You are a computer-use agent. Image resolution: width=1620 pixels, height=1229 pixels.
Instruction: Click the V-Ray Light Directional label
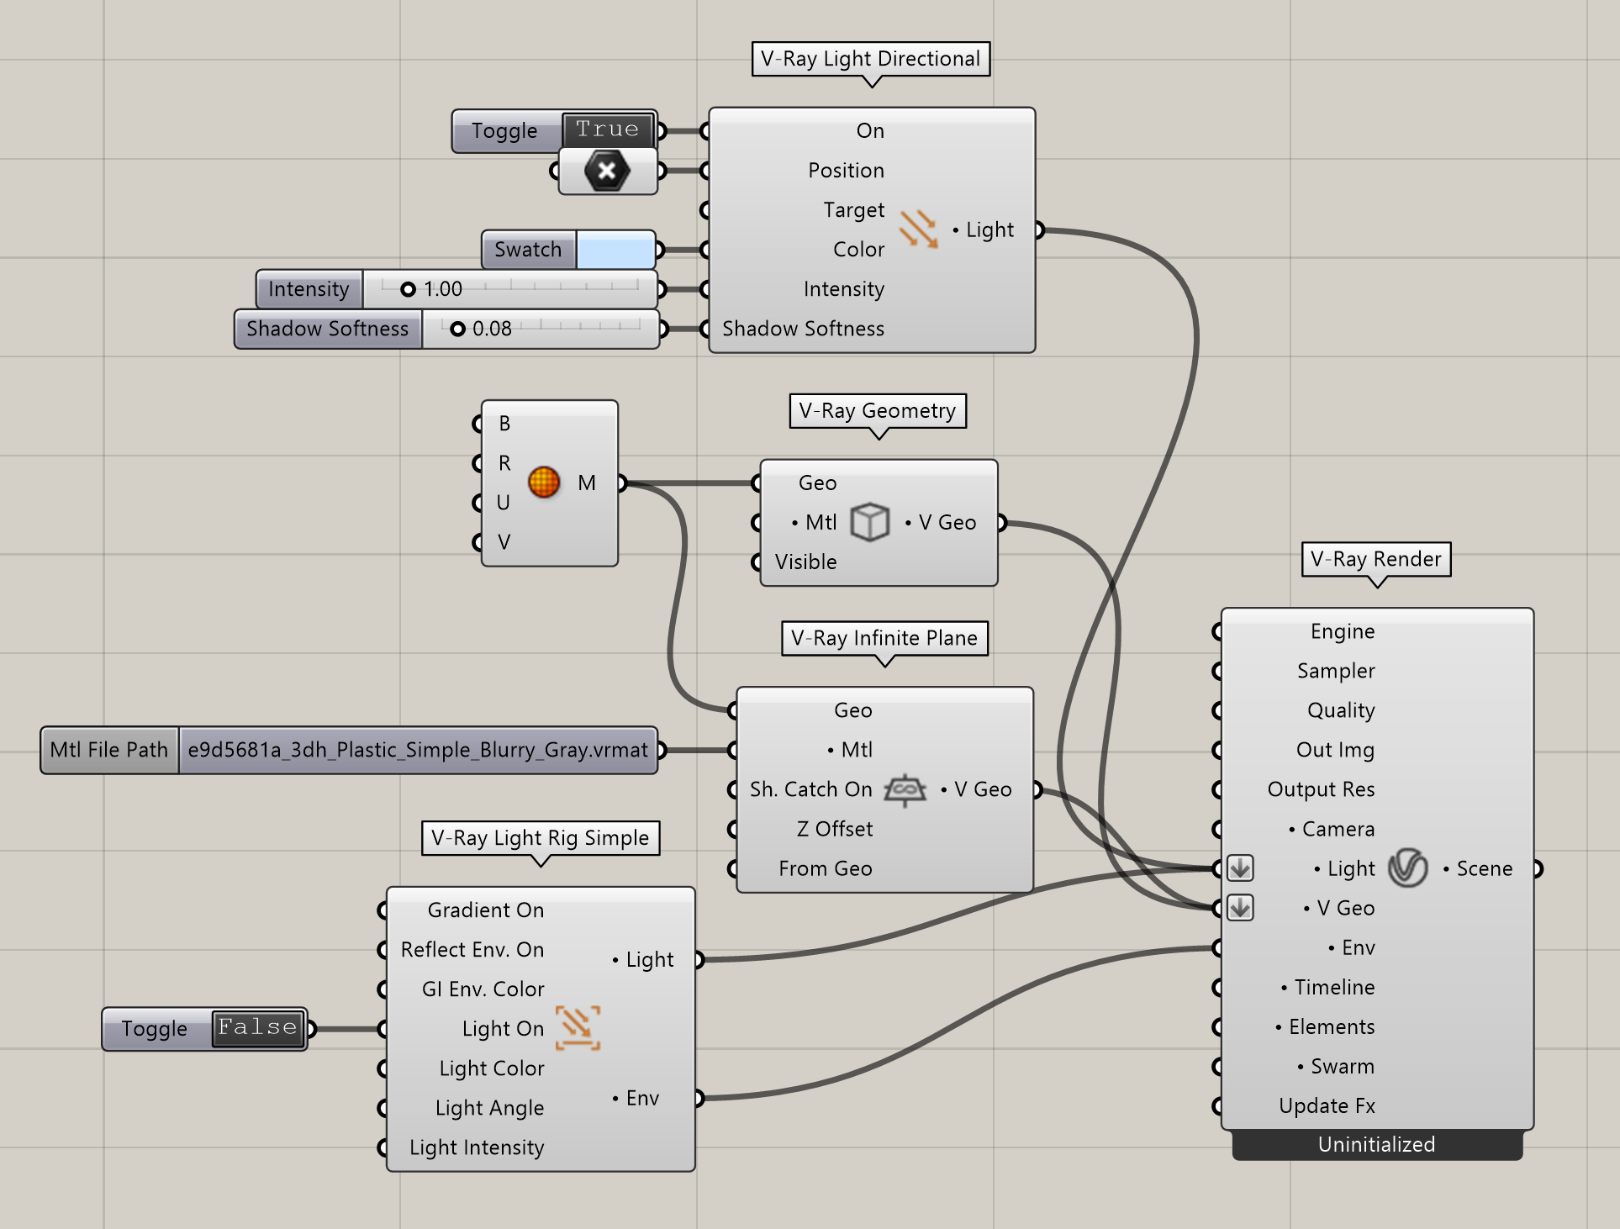coord(871,59)
